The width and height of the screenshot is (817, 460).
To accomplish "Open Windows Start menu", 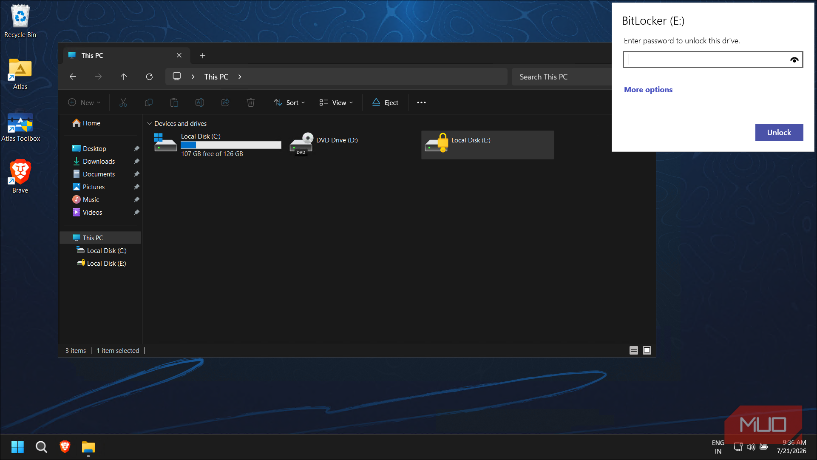I will [x=17, y=447].
